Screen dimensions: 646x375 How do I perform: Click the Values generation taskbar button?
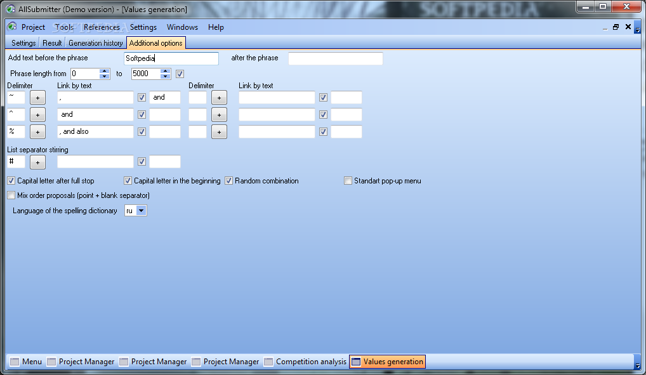coord(387,362)
